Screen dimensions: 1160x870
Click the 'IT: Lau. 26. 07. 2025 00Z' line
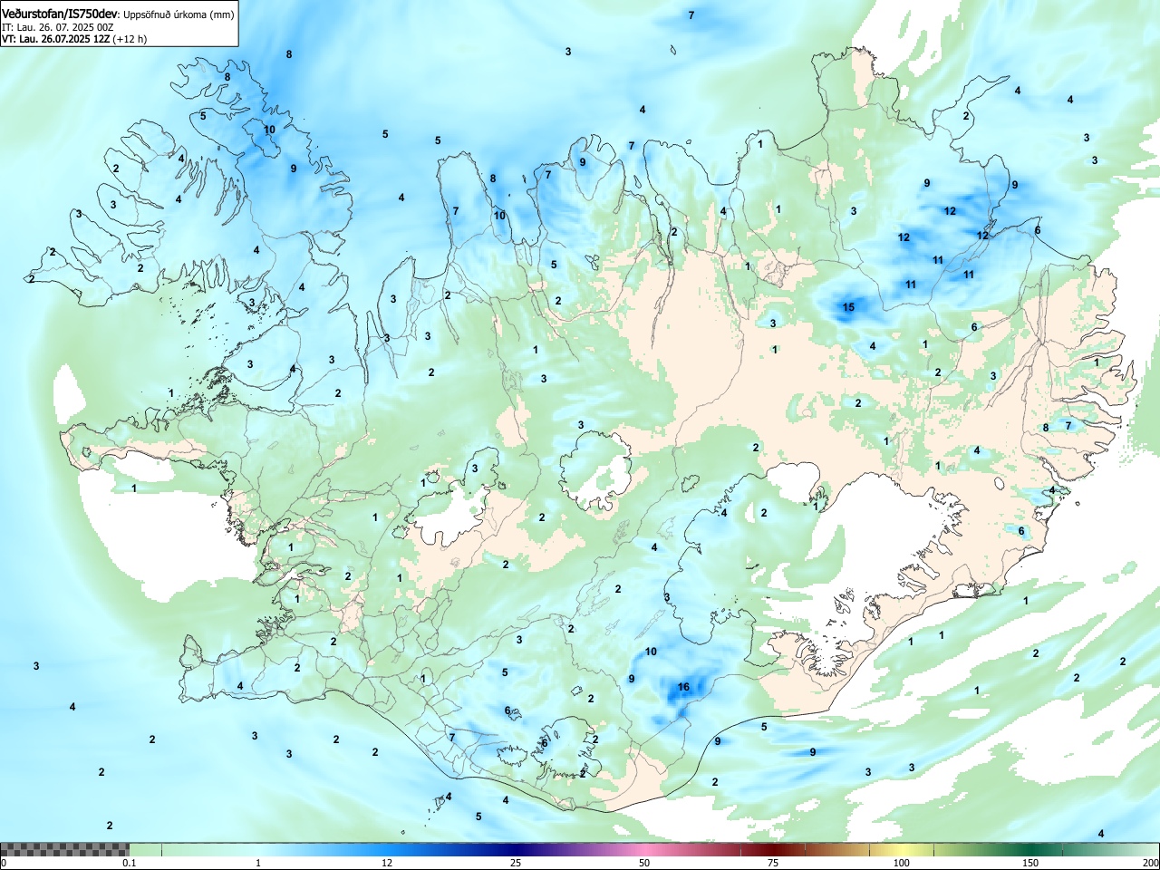click(58, 27)
